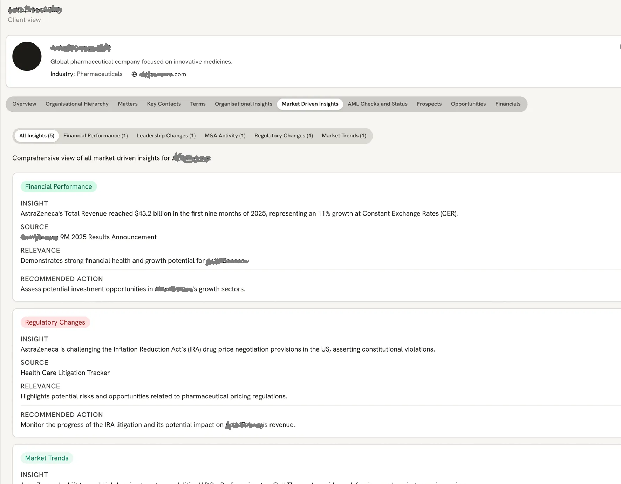Open Organisational Insights tab
Viewport: 621px width, 484px height.
[243, 104]
